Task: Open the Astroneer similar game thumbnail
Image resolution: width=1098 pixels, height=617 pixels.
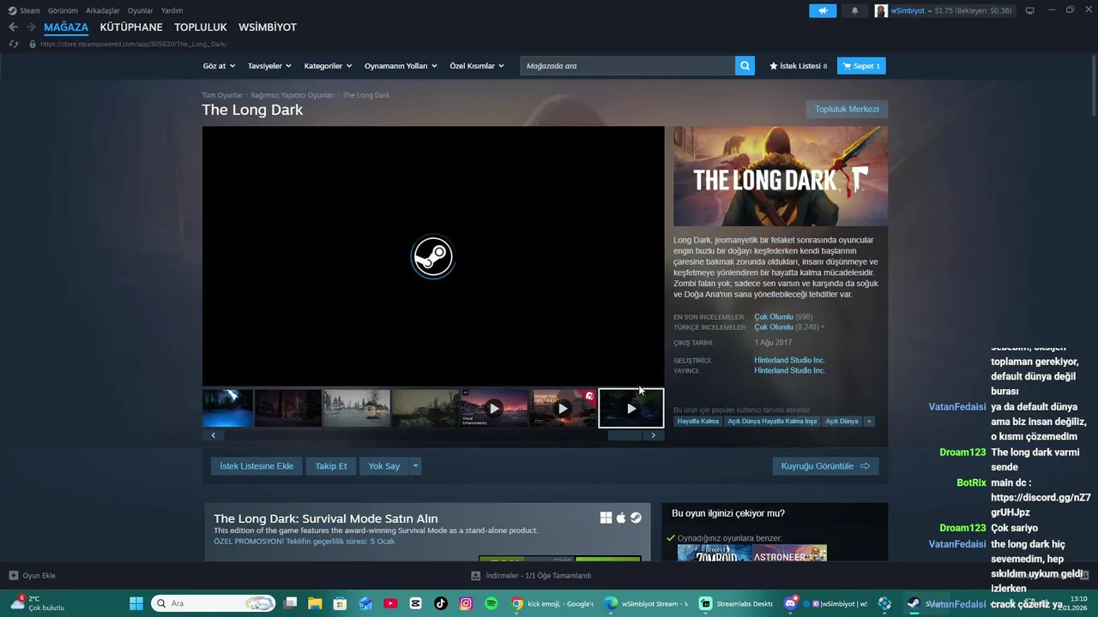Action: pyautogui.click(x=789, y=554)
